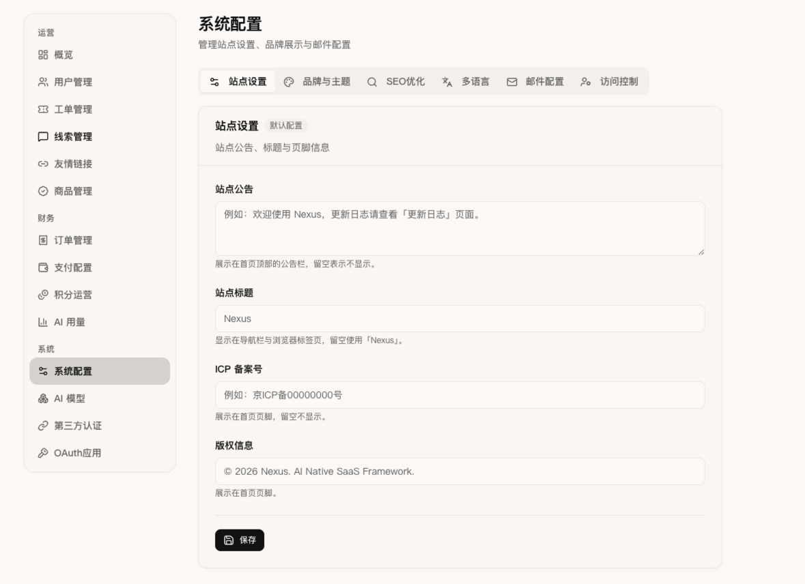Open AI 模型 sidebar item
Image resolution: width=805 pixels, height=584 pixels.
pos(100,398)
